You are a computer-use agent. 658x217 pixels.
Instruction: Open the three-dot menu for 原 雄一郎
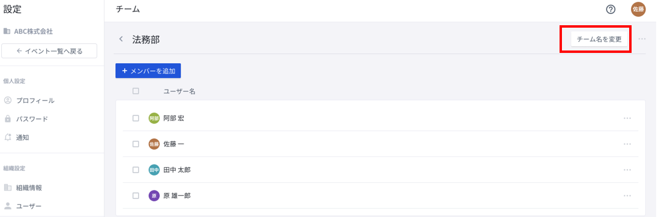627,195
